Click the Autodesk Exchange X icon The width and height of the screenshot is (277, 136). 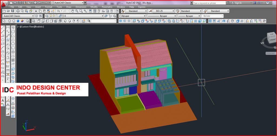point(255,3)
